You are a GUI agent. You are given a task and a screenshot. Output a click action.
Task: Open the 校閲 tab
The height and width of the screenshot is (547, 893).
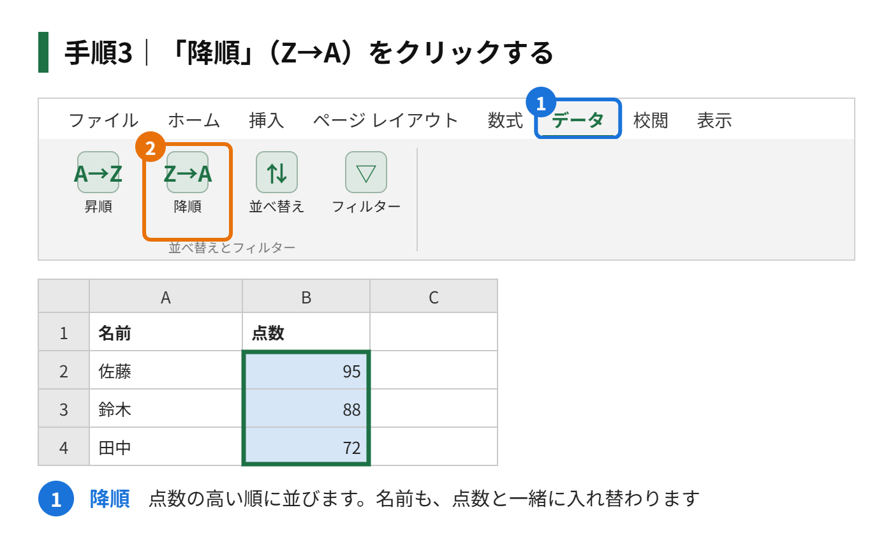click(651, 120)
